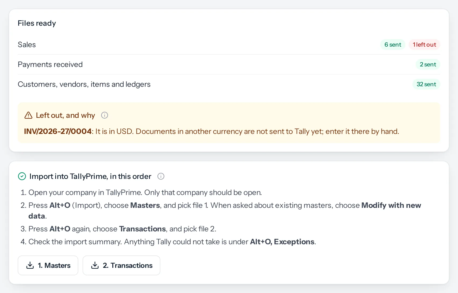This screenshot has width=458, height=293.
Task: Click info icon beside 'Left out, and why'
Action: coord(105,115)
